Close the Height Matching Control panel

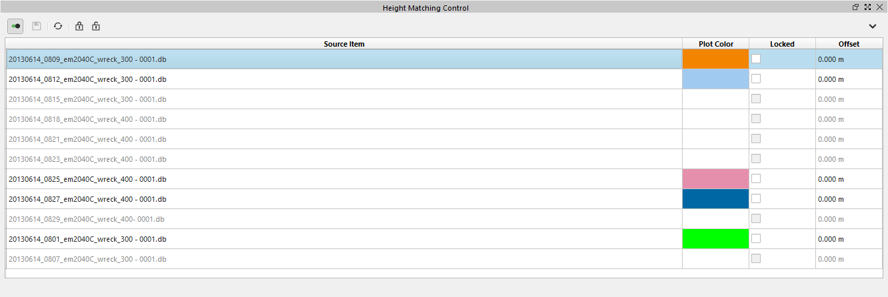click(x=879, y=7)
